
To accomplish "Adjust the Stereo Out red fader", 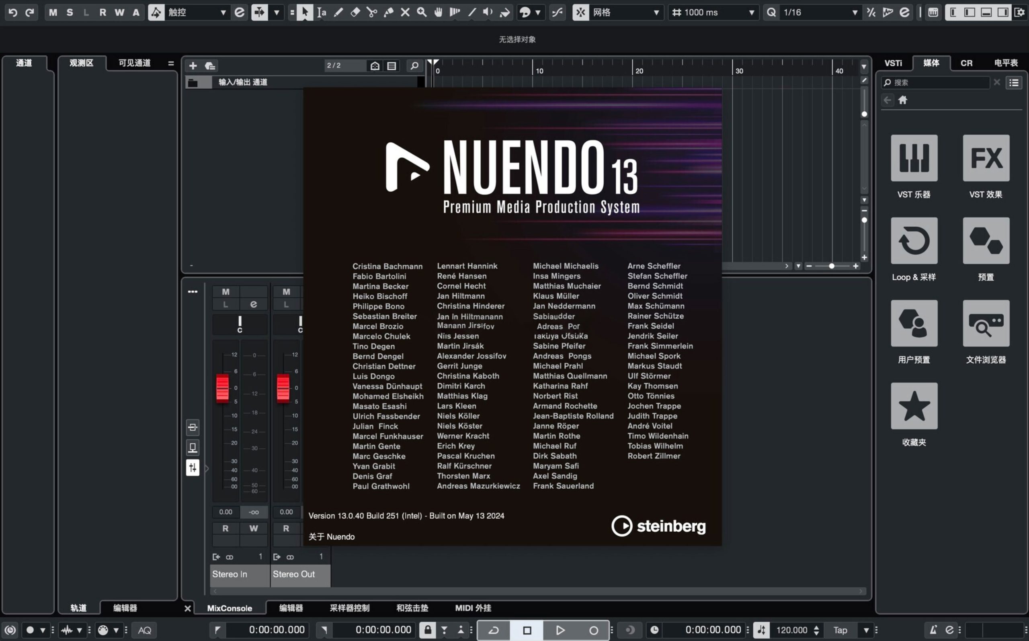I will click(283, 388).
